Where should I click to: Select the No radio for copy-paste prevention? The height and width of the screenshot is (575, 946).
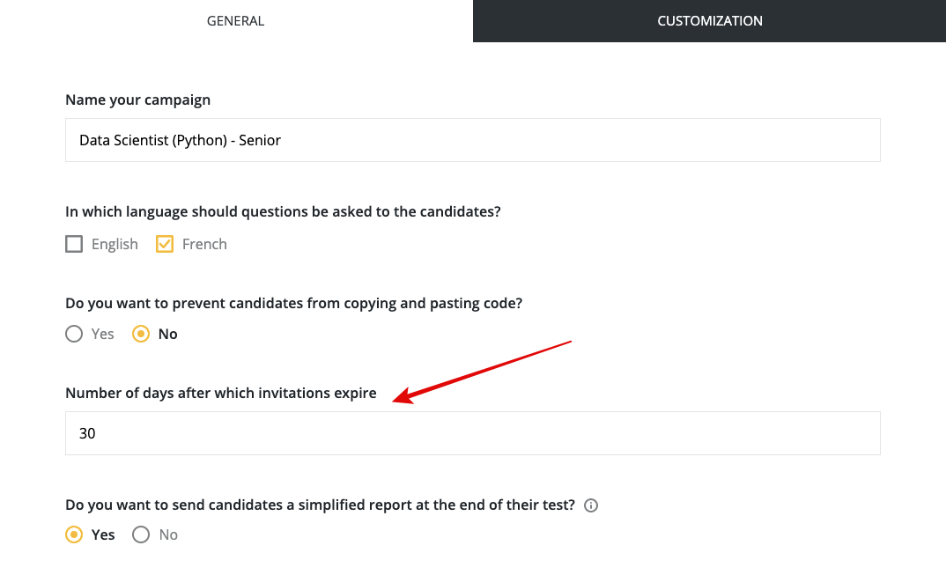[x=141, y=334]
